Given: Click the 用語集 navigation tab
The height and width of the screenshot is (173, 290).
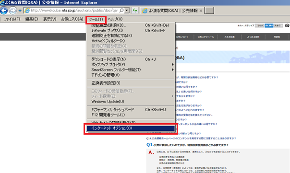Looking at the screenshot, I should [x=277, y=37].
